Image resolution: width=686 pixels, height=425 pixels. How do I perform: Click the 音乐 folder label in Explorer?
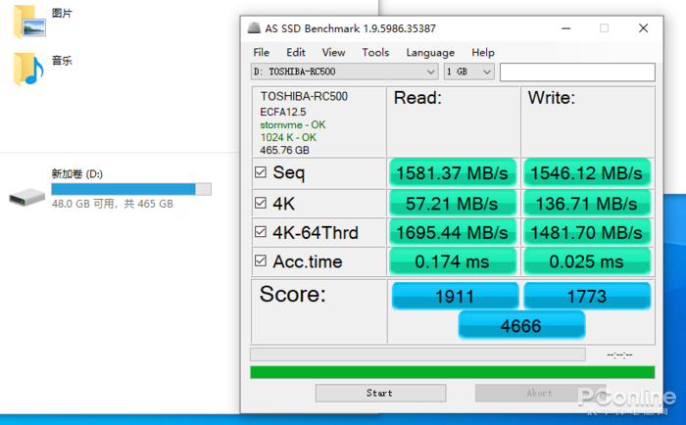tap(62, 61)
